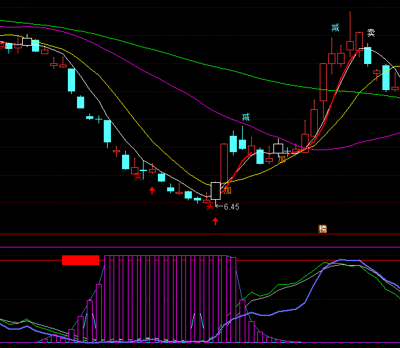
Task: Click the red up arrow left of the low
Action: (x=152, y=191)
